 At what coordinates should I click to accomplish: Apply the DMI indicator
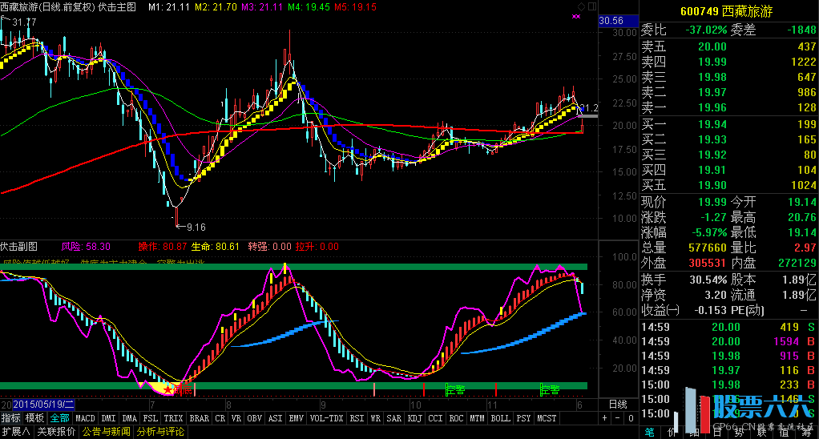[x=109, y=418]
